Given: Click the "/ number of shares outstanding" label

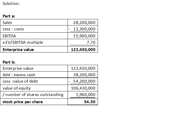Looking at the screenshot, I should coord(33,95).
